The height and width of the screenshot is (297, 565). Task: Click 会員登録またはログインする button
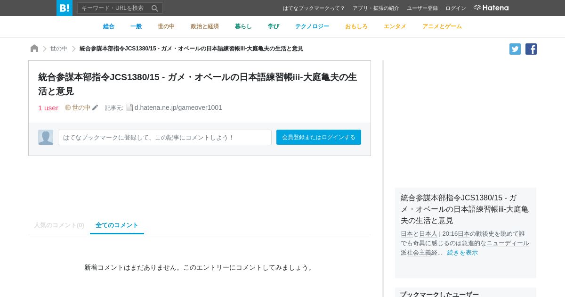coord(319,137)
